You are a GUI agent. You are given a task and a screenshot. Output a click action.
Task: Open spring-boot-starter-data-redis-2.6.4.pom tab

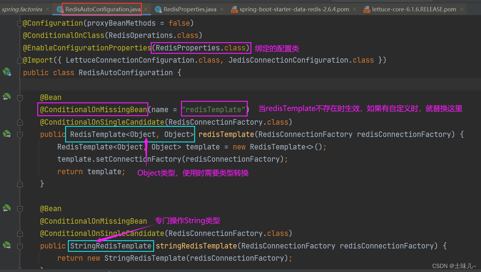(x=294, y=9)
